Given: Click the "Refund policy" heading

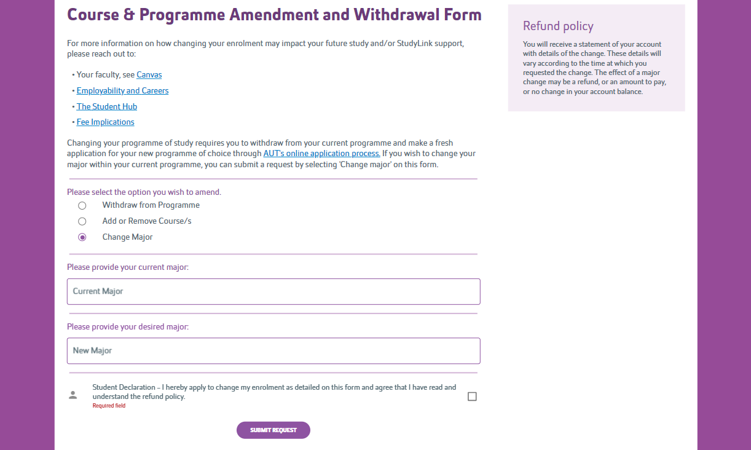Looking at the screenshot, I should pos(557,26).
